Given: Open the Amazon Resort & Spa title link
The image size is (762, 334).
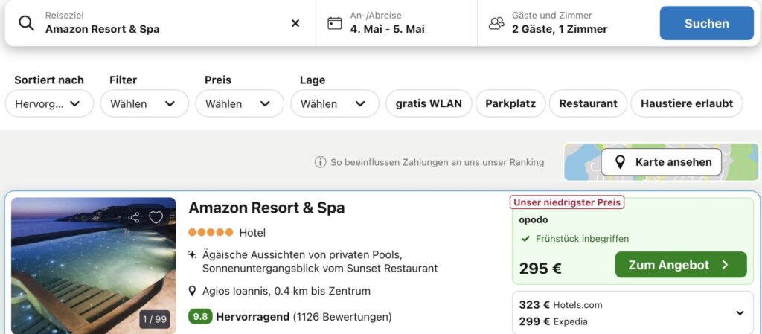Looking at the screenshot, I should 266,208.
